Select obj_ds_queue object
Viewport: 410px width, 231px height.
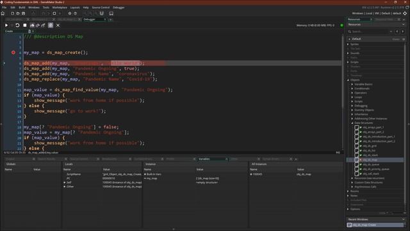pos(370,164)
